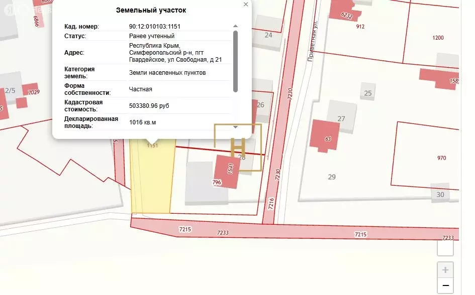Select parcel 24 on the map
The width and height of the screenshot is (475, 295).
click(x=269, y=35)
